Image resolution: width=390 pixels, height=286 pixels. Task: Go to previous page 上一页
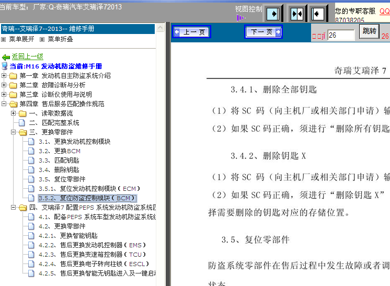point(191,32)
